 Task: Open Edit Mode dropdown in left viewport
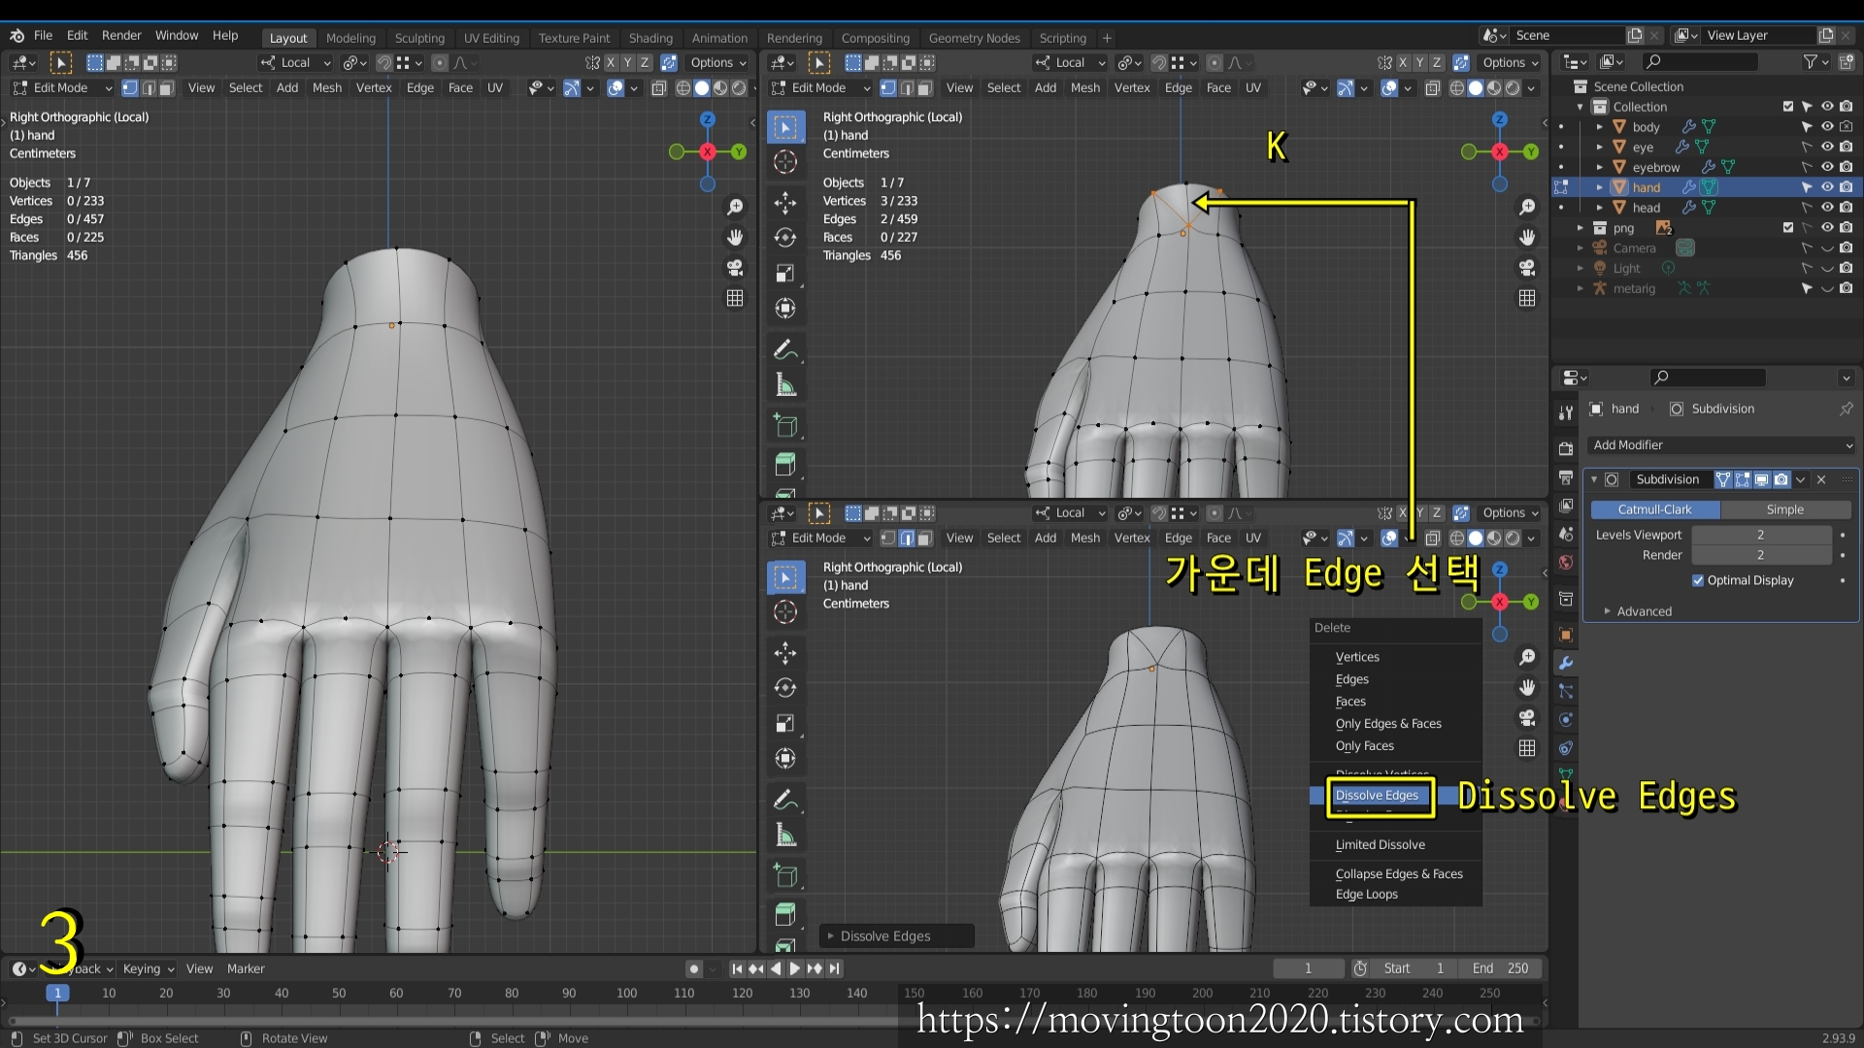click(x=62, y=88)
